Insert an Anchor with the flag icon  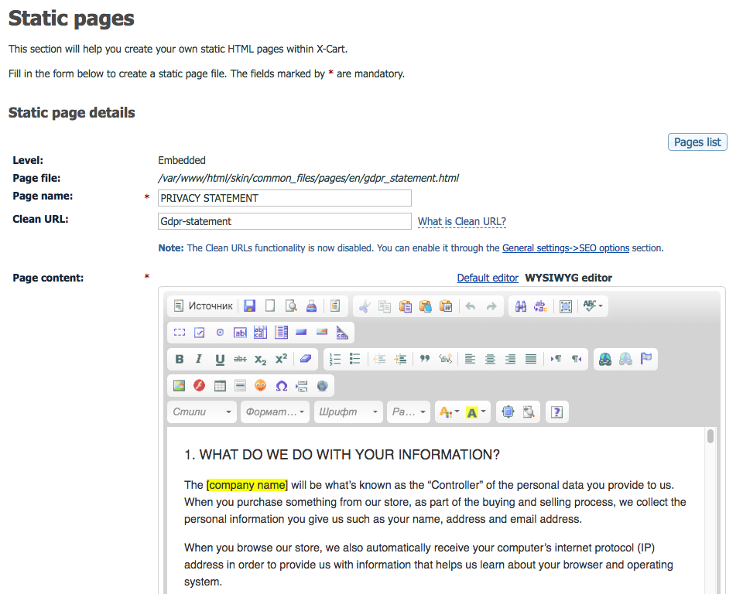[645, 359]
